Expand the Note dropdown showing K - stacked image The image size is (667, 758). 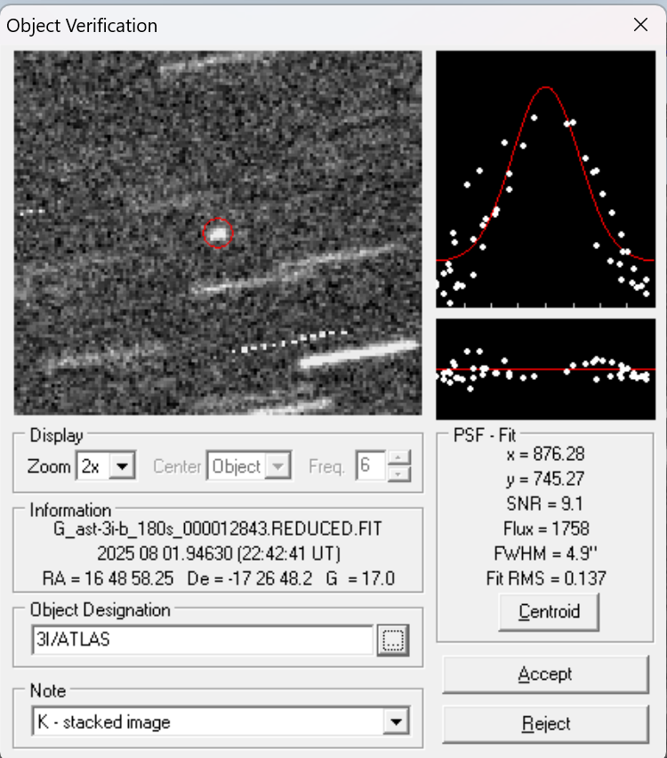point(396,722)
